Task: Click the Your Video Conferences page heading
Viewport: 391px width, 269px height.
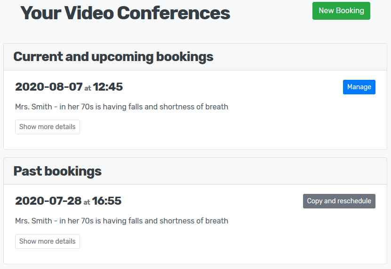Action: point(125,13)
